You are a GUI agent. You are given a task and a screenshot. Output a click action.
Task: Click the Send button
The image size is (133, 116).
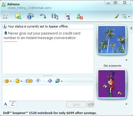(76, 104)
